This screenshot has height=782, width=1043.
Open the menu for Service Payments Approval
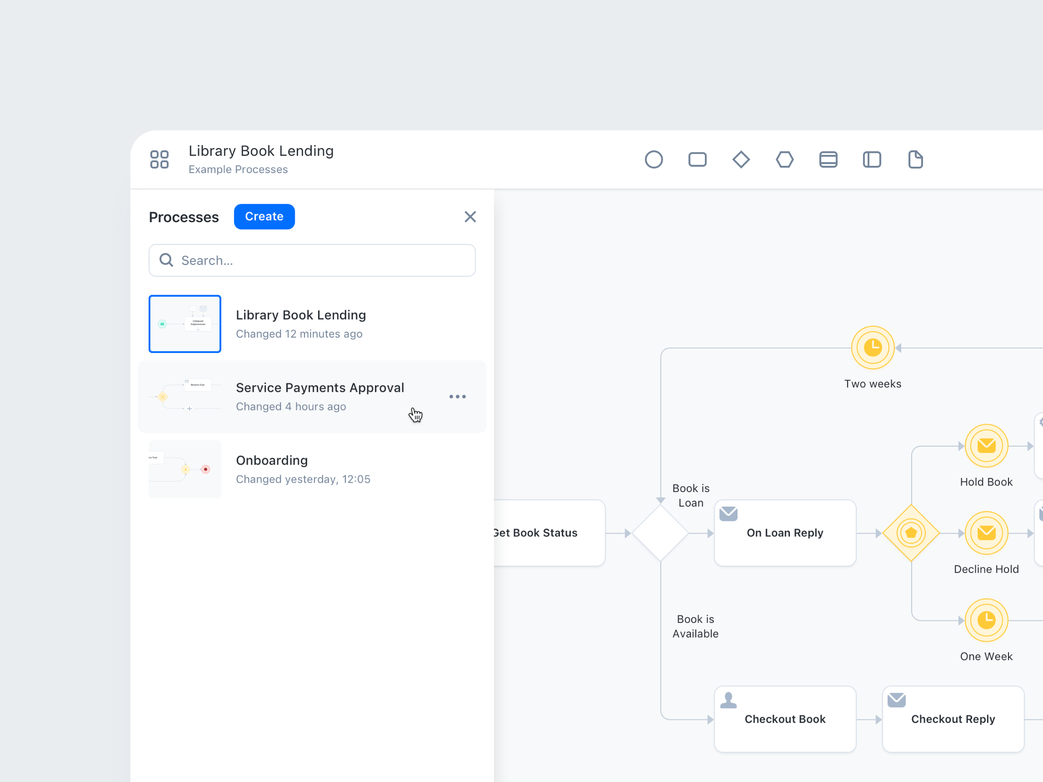[457, 396]
